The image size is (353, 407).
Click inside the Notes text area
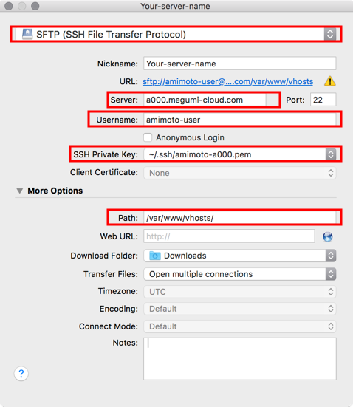(x=240, y=359)
